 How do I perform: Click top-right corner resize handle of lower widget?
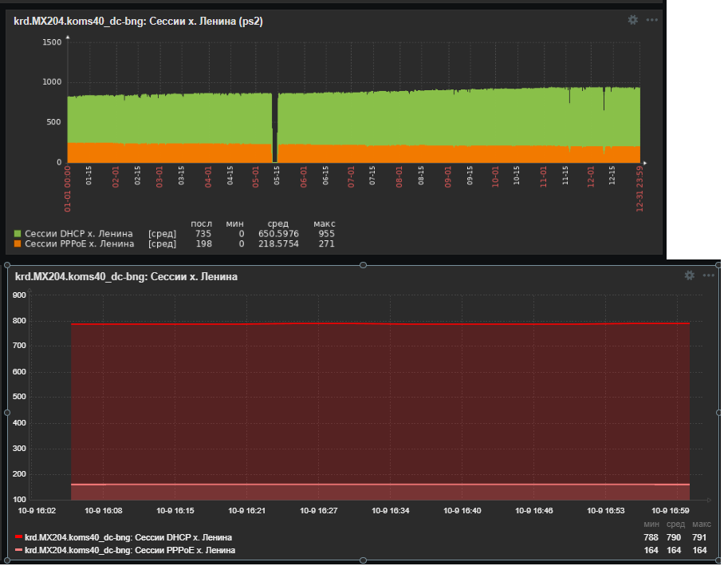[x=719, y=264]
